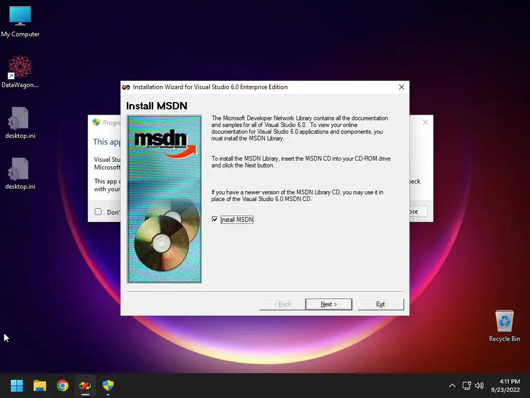
Task: Launch Google Chrome from taskbar
Action: coord(63,386)
